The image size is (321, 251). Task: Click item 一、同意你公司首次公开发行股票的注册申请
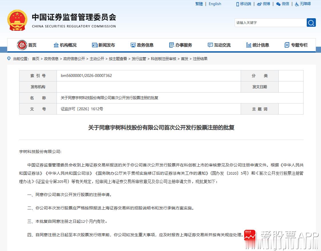pos(70,195)
